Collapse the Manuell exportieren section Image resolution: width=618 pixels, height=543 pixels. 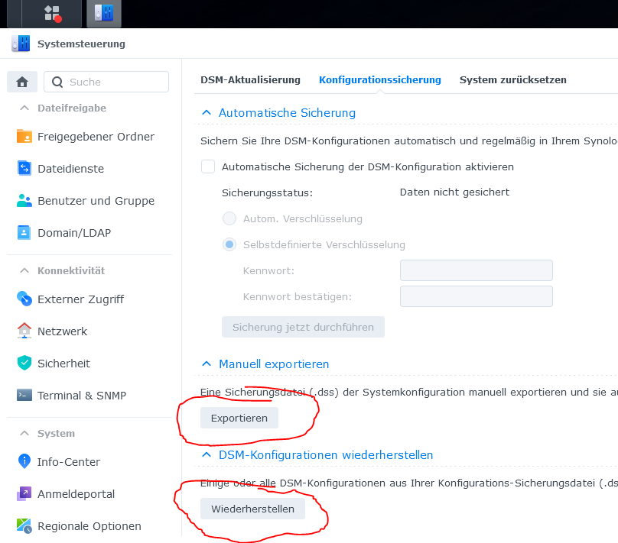(207, 364)
